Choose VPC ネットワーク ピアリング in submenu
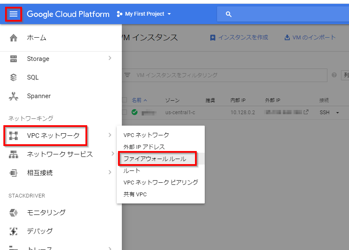The width and height of the screenshot is (349, 250). click(161, 182)
